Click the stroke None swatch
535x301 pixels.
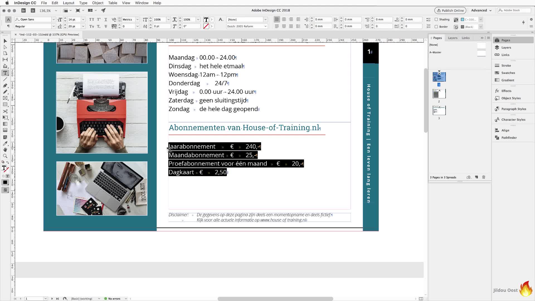click(x=206, y=26)
